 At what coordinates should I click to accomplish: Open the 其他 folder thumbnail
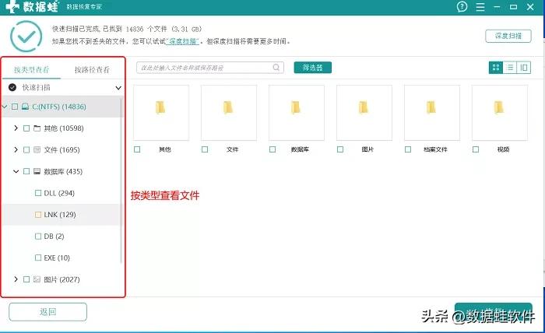pos(161,113)
